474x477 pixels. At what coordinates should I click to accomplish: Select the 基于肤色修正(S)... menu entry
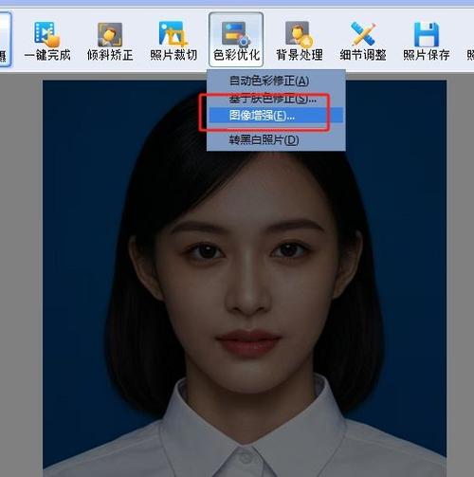click(272, 99)
